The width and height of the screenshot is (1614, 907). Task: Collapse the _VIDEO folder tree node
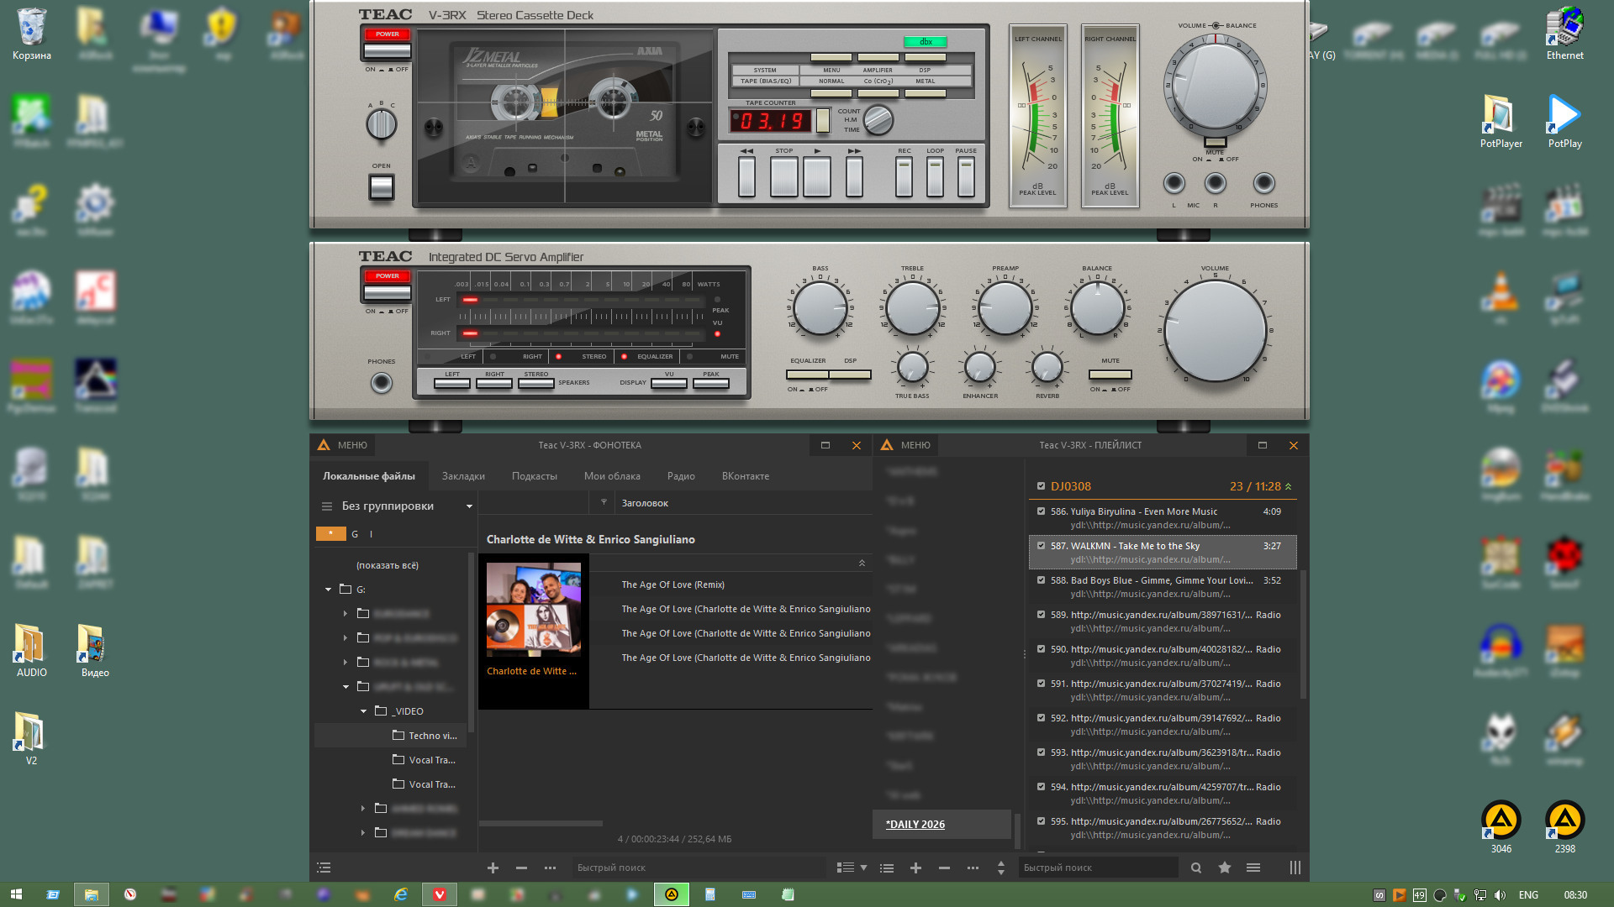[363, 711]
